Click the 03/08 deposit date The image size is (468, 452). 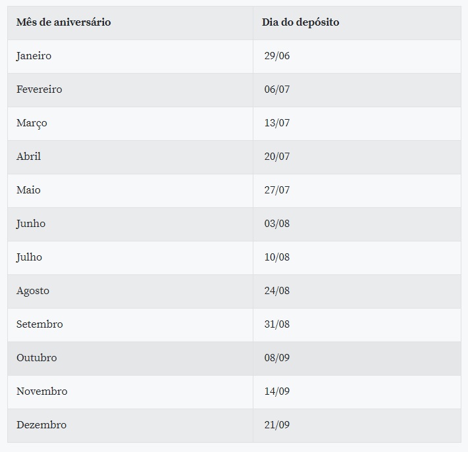(277, 224)
